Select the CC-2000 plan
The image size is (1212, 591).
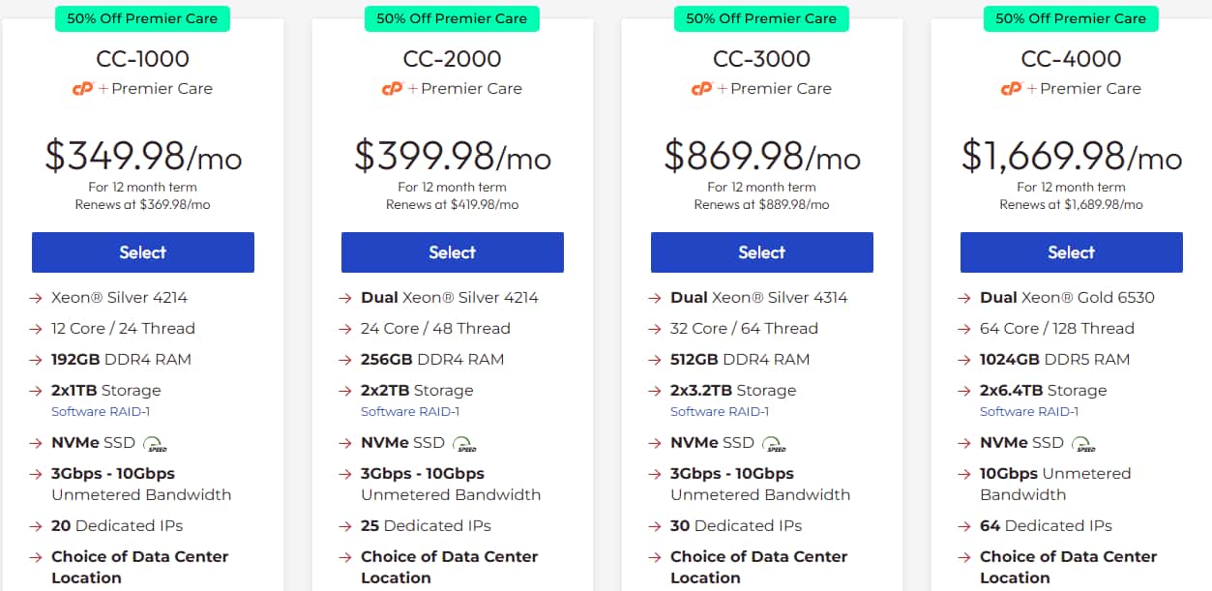[x=453, y=252]
